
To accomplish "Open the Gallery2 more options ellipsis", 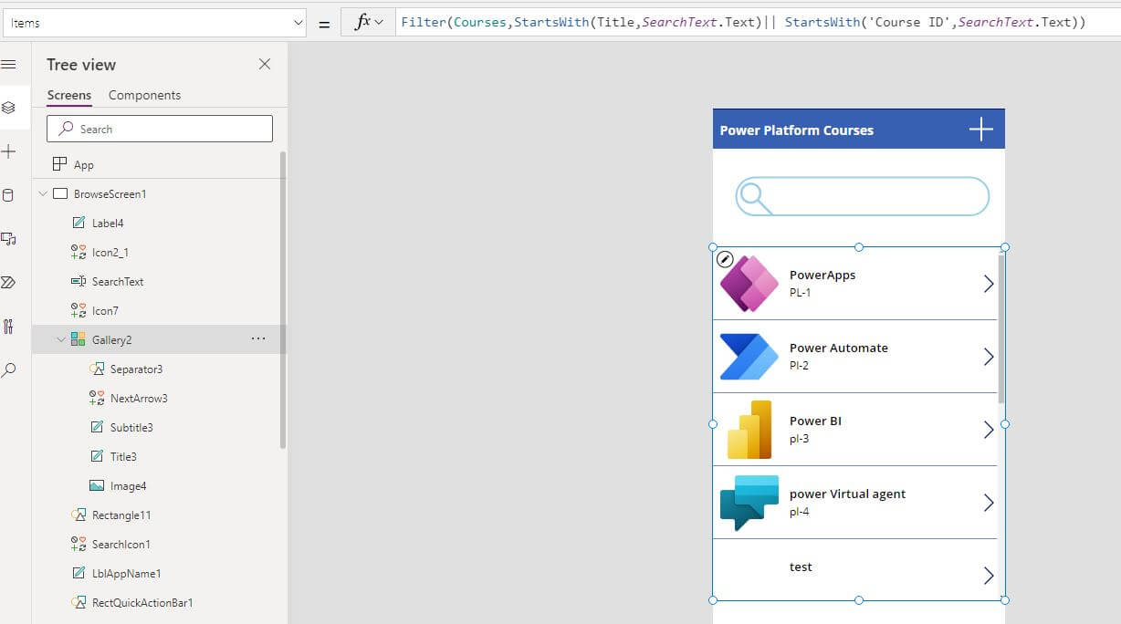I will tap(258, 339).
